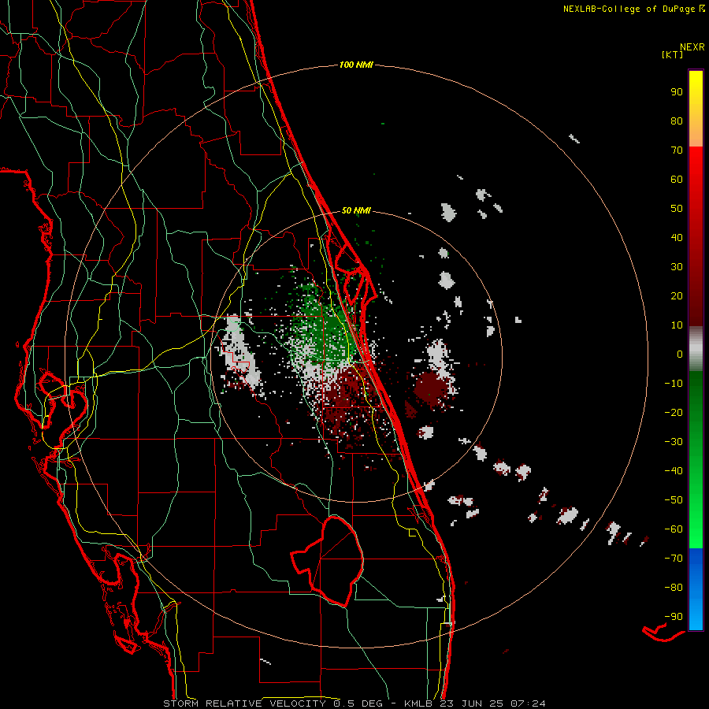This screenshot has height=709, width=709.
Task: Click the large dark red offshore velocity echo
Action: tap(430, 389)
